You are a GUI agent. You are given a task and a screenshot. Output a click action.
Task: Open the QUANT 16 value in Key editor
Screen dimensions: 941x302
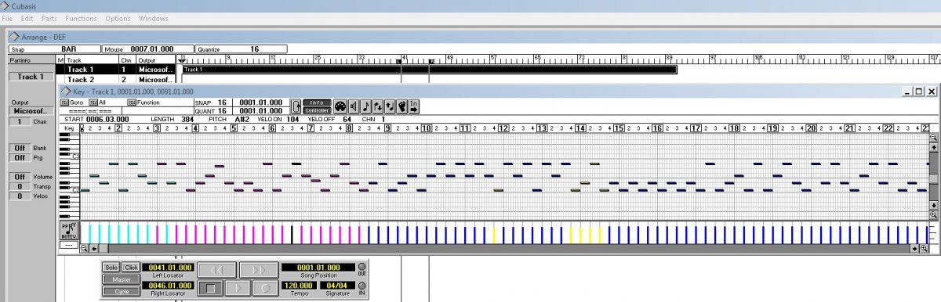click(x=223, y=110)
